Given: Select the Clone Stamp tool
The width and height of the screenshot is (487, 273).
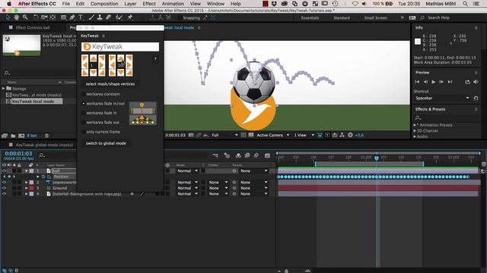Looking at the screenshot, I should 100,17.
